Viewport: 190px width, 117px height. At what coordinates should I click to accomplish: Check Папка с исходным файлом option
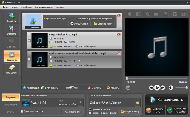90,113
